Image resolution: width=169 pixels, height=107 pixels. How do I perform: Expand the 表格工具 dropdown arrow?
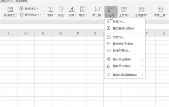pos(167,15)
